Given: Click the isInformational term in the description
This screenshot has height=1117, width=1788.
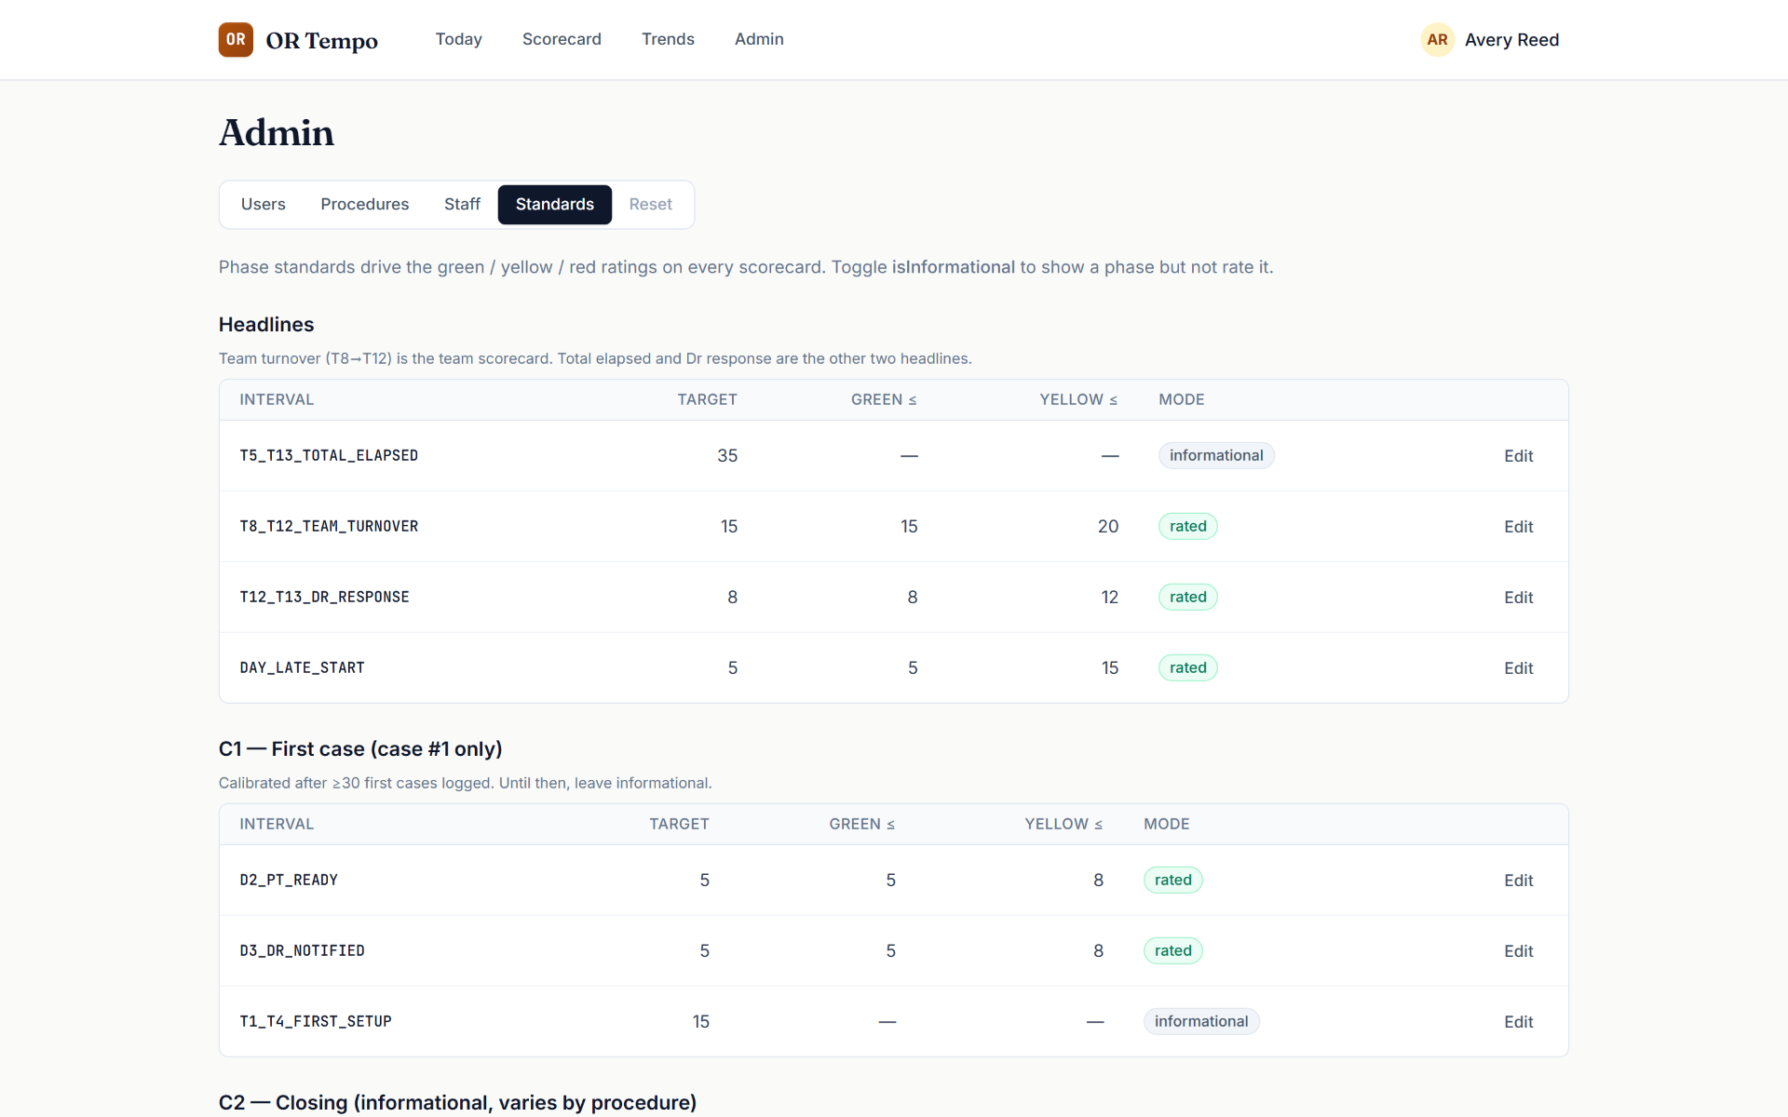Looking at the screenshot, I should pyautogui.click(x=953, y=267).
